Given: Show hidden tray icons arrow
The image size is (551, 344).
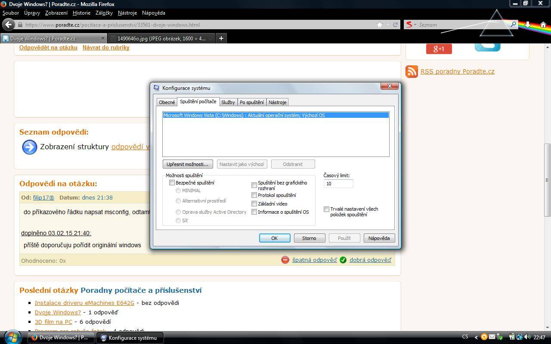Looking at the screenshot, I should [x=476, y=338].
